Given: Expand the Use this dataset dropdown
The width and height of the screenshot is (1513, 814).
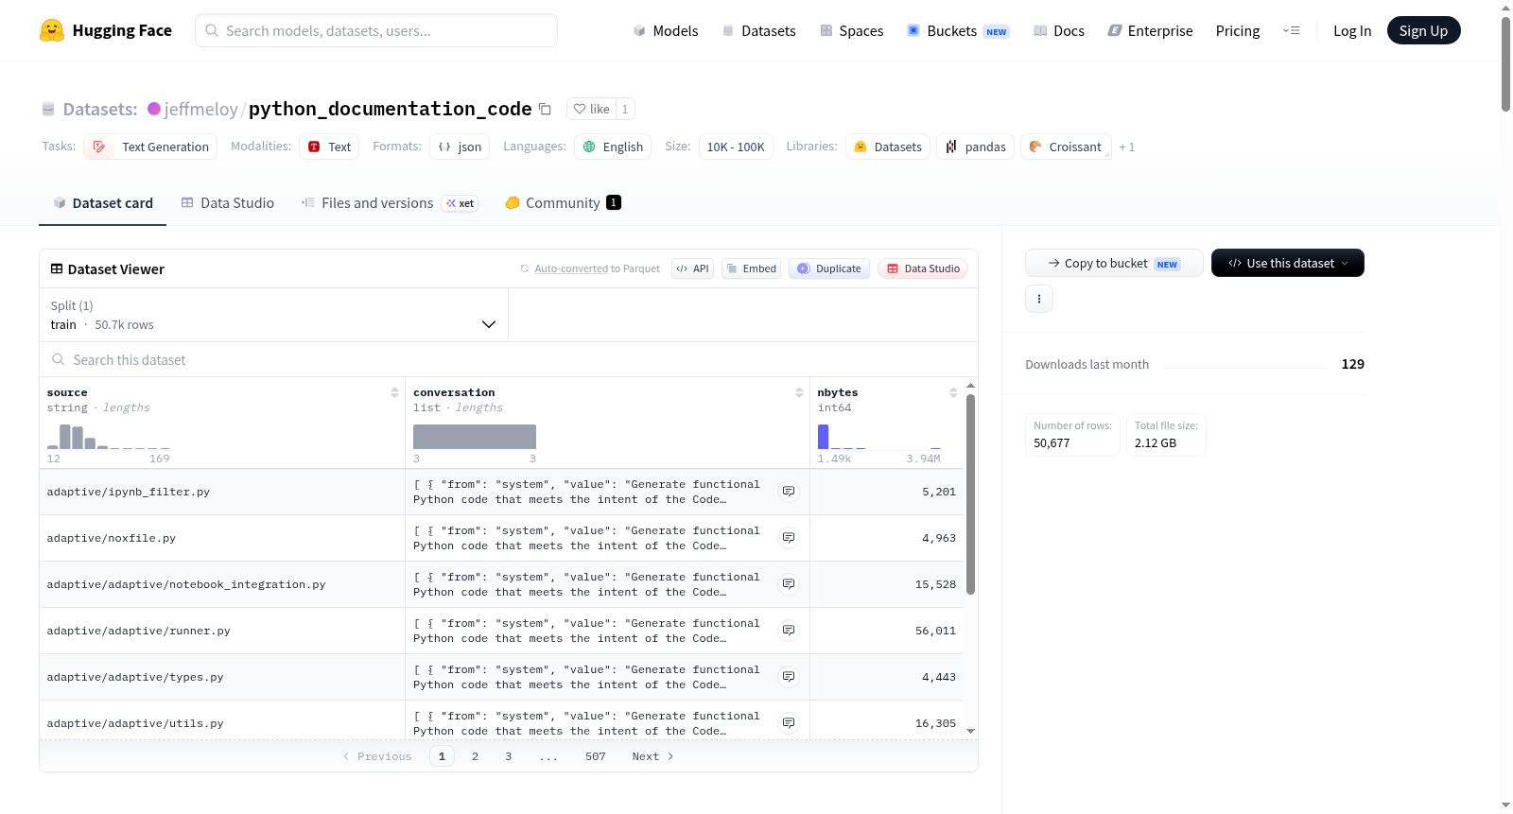Looking at the screenshot, I should point(1288,263).
